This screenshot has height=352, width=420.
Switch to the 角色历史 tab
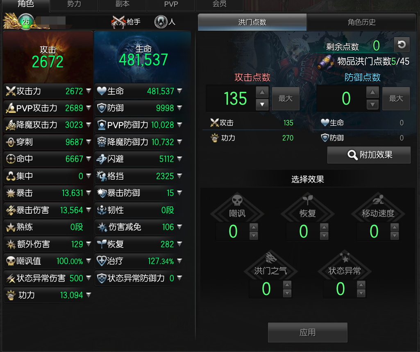(361, 22)
